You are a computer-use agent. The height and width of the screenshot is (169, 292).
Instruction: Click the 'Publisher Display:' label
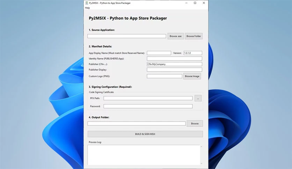tap(98, 69)
